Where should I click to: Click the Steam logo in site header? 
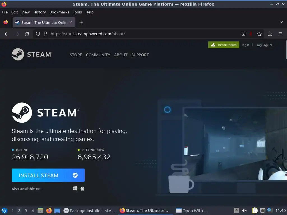pyautogui.click(x=32, y=54)
